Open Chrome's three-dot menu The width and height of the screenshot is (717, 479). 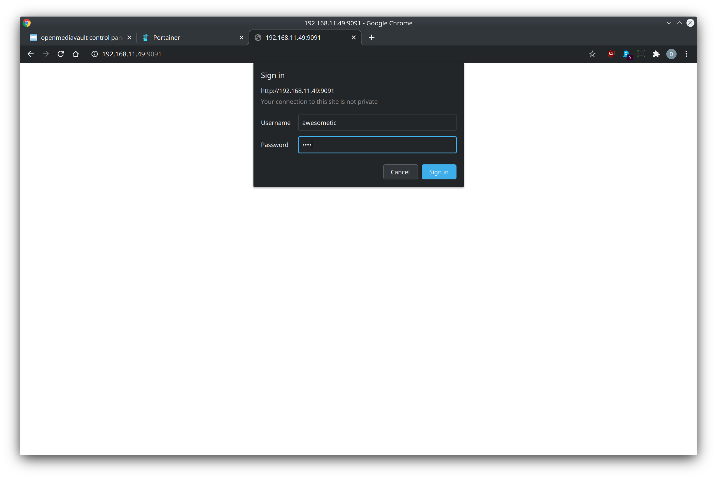[x=686, y=54]
